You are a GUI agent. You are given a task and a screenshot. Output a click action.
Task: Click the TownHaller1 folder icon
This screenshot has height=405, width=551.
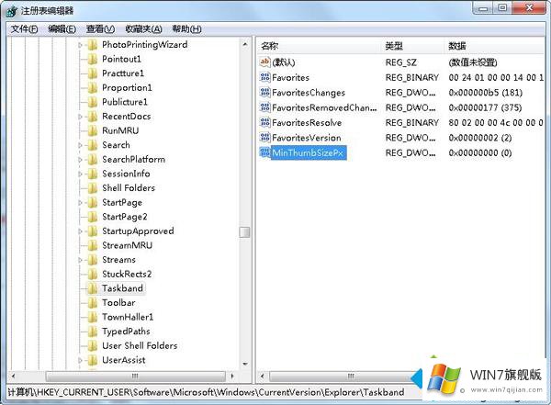(x=93, y=318)
